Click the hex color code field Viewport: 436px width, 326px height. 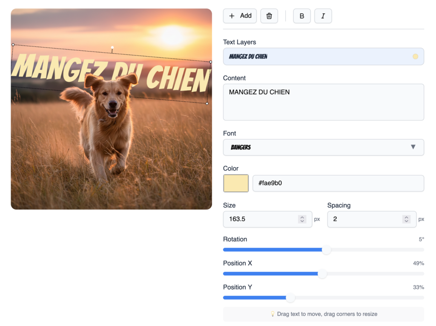[338, 183]
